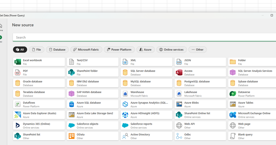Click the Azure Blobs icon
The image size is (276, 145).
(179, 105)
